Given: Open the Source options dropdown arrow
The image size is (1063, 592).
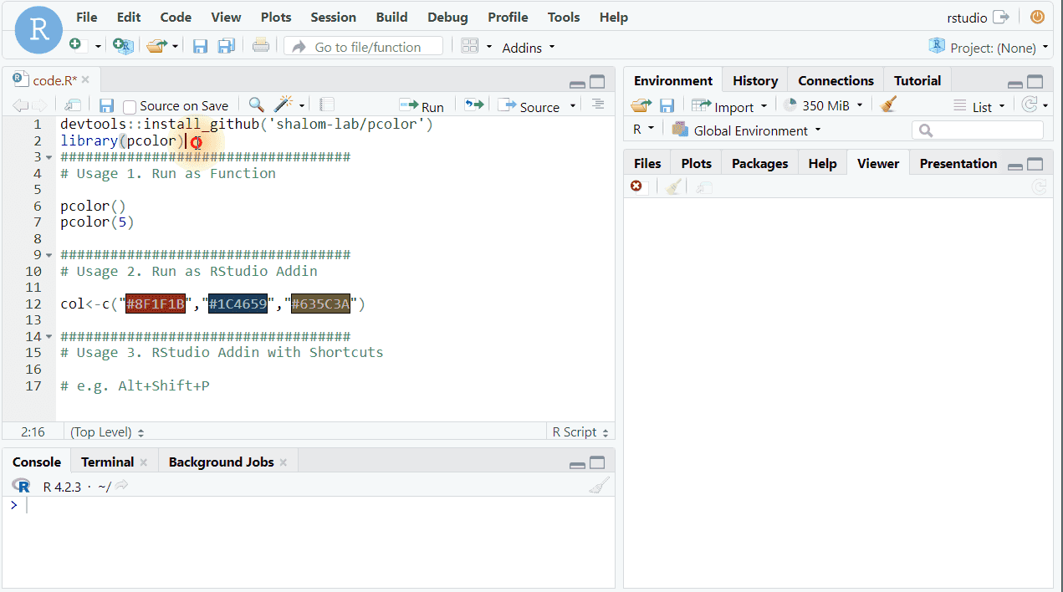Looking at the screenshot, I should 573,106.
